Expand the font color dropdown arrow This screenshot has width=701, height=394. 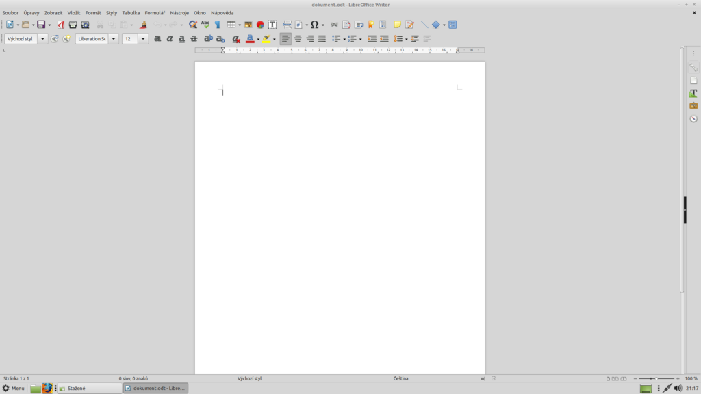(x=258, y=39)
